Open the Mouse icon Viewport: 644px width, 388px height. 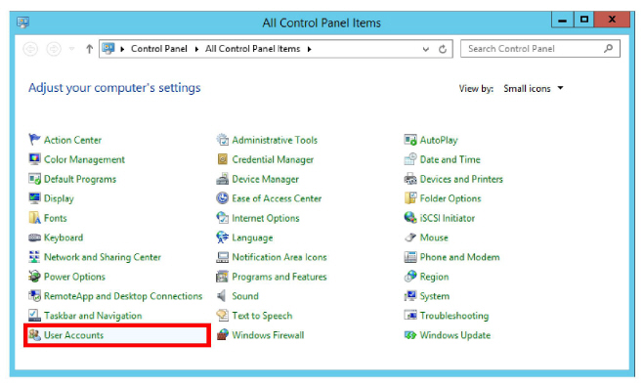[410, 237]
